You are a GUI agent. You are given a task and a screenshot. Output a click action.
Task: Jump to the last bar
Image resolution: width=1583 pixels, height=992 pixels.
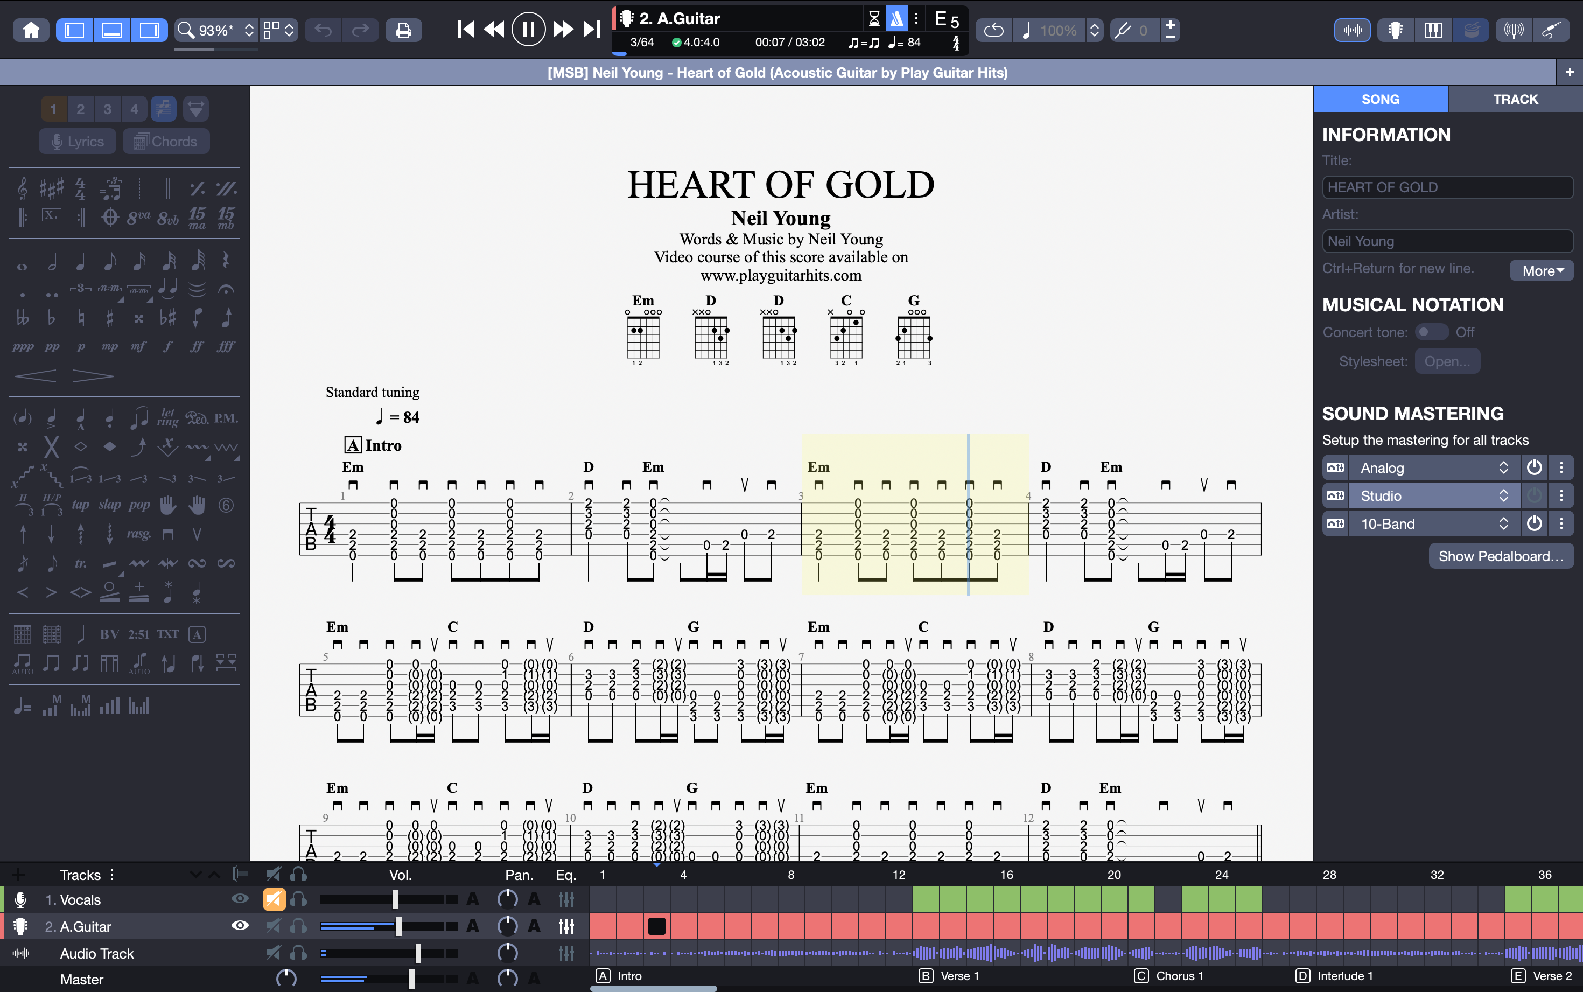(x=592, y=30)
